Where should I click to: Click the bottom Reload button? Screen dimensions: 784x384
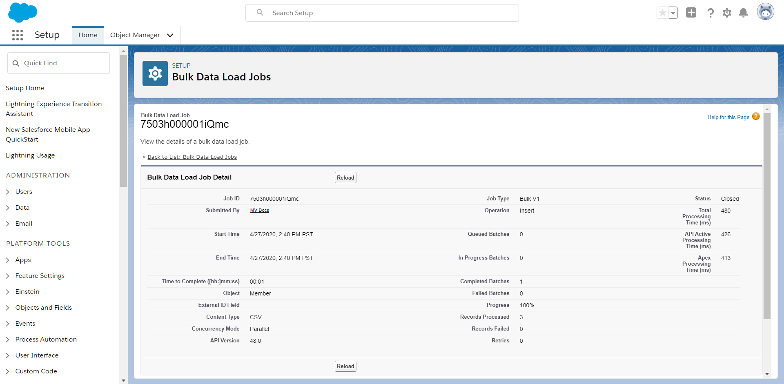345,366
